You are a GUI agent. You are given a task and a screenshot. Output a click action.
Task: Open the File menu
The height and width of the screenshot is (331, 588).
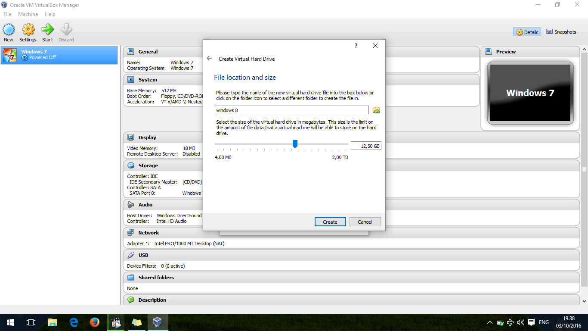click(x=7, y=14)
